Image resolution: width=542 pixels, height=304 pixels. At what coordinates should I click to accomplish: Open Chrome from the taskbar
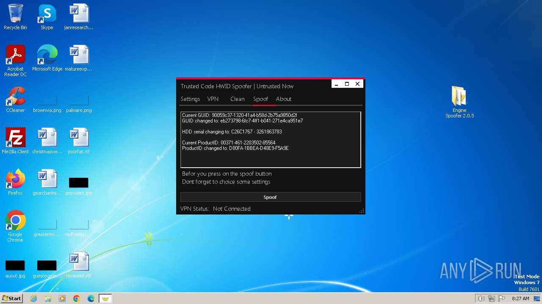click(77, 299)
